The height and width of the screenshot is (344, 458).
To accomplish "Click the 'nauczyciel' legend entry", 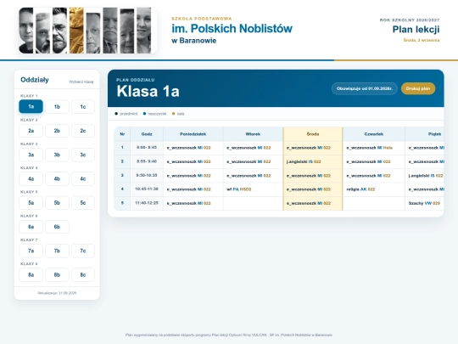I will [154, 114].
